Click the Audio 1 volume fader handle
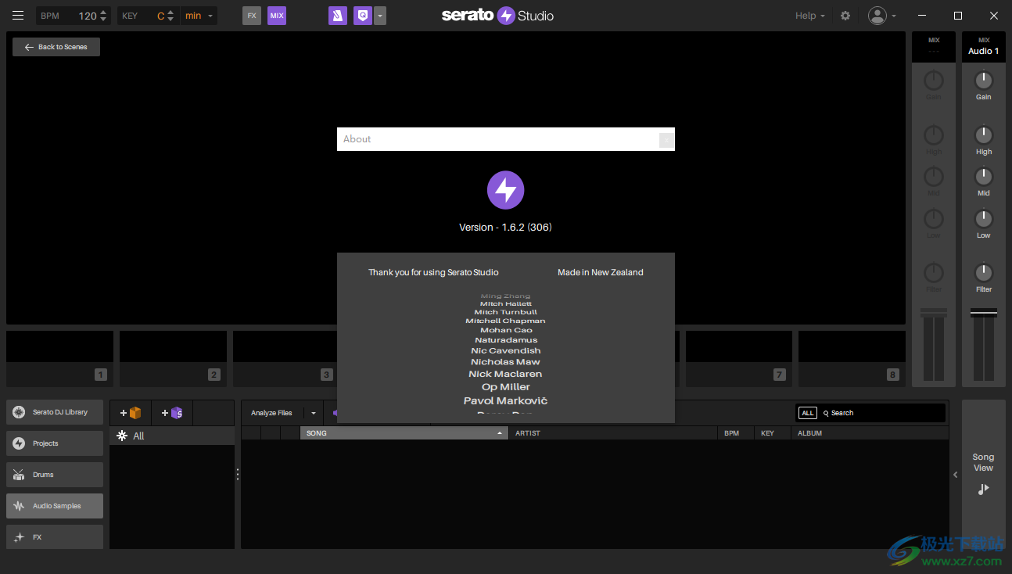 984,312
